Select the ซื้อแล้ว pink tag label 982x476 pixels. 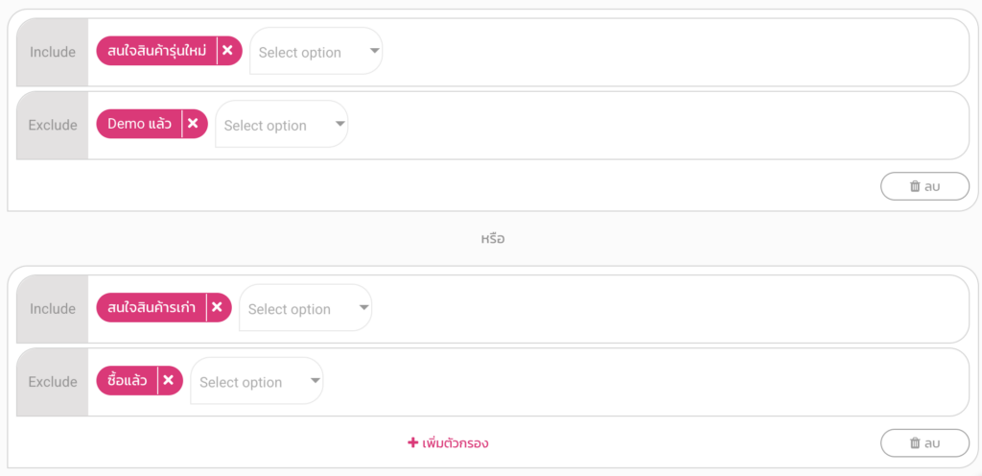click(128, 380)
